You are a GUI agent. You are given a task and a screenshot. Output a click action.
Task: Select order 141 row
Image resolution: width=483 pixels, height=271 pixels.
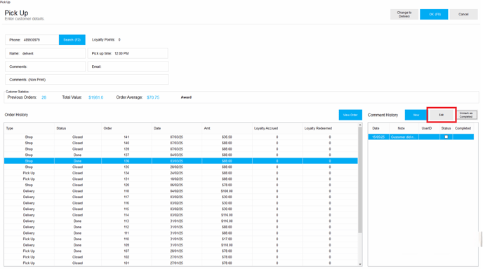point(181,137)
